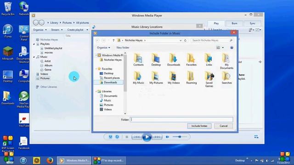This screenshot has width=294, height=165.
Task: Click the Windows Media Player taskbar button
Action: tap(74, 160)
